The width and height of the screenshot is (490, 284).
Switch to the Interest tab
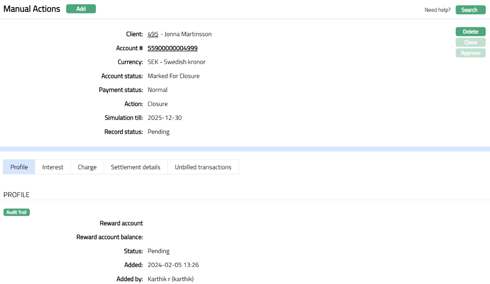click(53, 167)
